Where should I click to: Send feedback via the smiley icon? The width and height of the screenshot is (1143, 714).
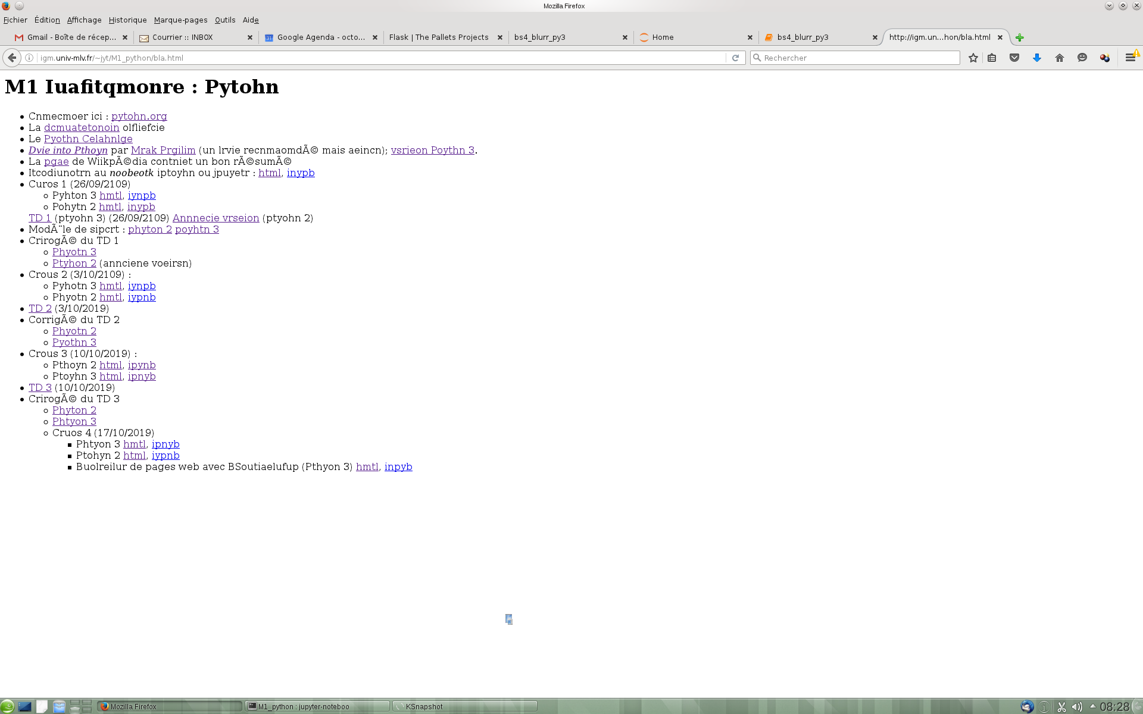point(1082,58)
